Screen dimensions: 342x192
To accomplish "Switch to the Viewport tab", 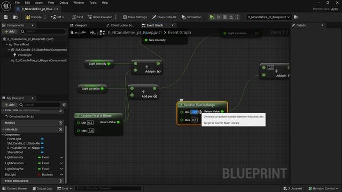I will click(x=79, y=25).
